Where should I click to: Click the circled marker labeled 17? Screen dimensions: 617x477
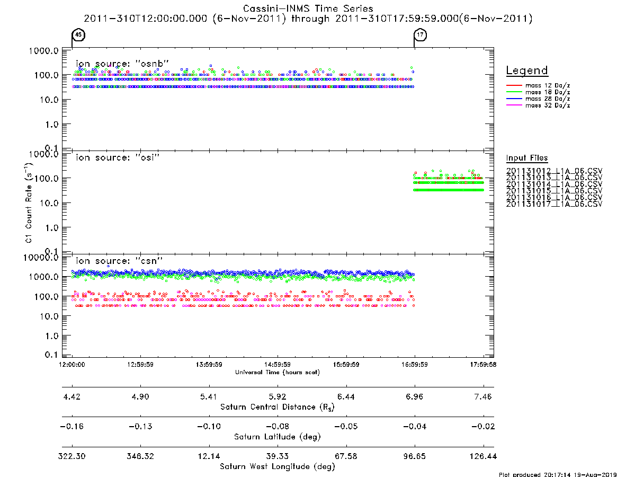point(421,34)
